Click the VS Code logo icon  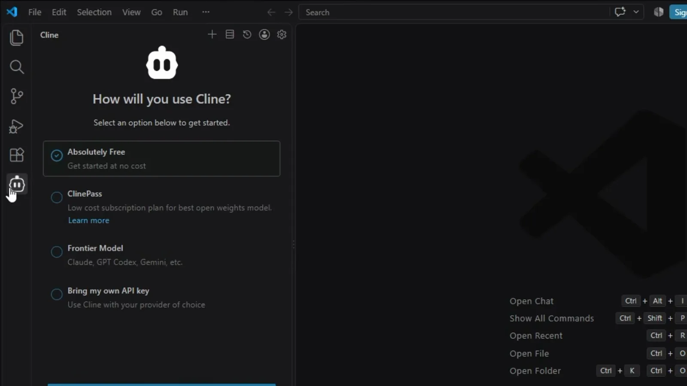point(12,12)
